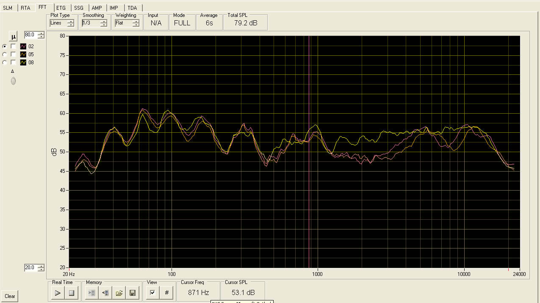Viewport: 540px width, 303px height.
Task: Adjust the Smoothing 1/3 selector
Action: pos(103,23)
